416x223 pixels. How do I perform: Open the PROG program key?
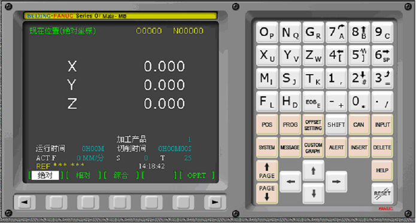290,124
